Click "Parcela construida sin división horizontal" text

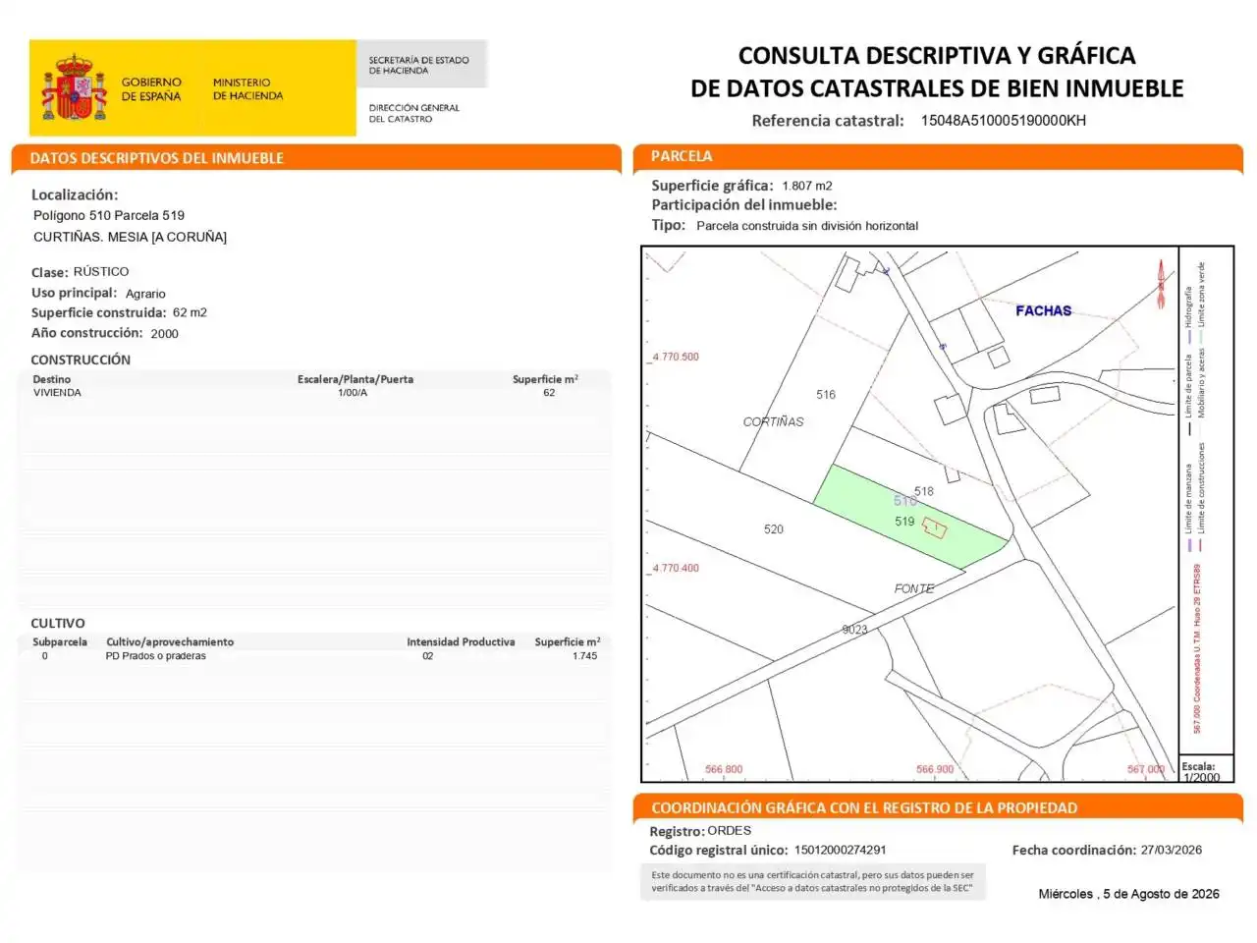click(x=807, y=226)
